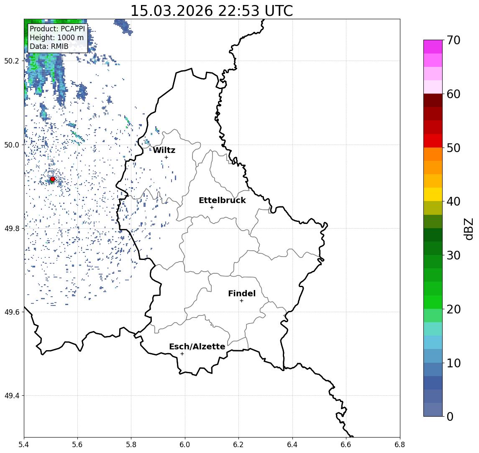This screenshot has width=479, height=453.
Task: Click the latitude axis label 50.0
Action: pyautogui.click(x=12, y=145)
